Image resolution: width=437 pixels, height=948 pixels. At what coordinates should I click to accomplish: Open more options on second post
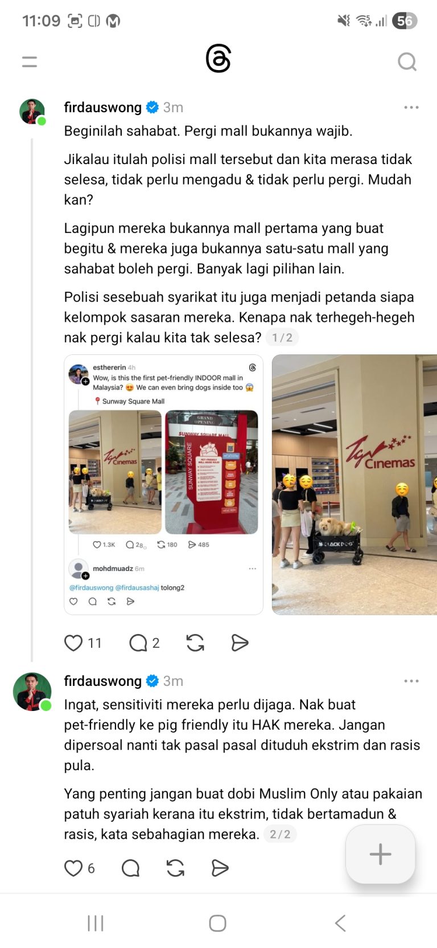click(x=411, y=681)
